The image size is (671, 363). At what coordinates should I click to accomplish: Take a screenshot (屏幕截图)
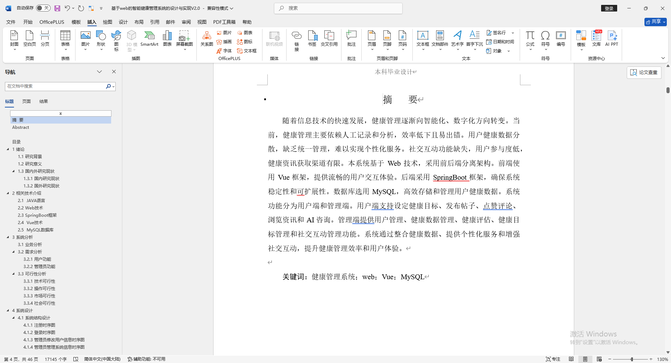(185, 40)
